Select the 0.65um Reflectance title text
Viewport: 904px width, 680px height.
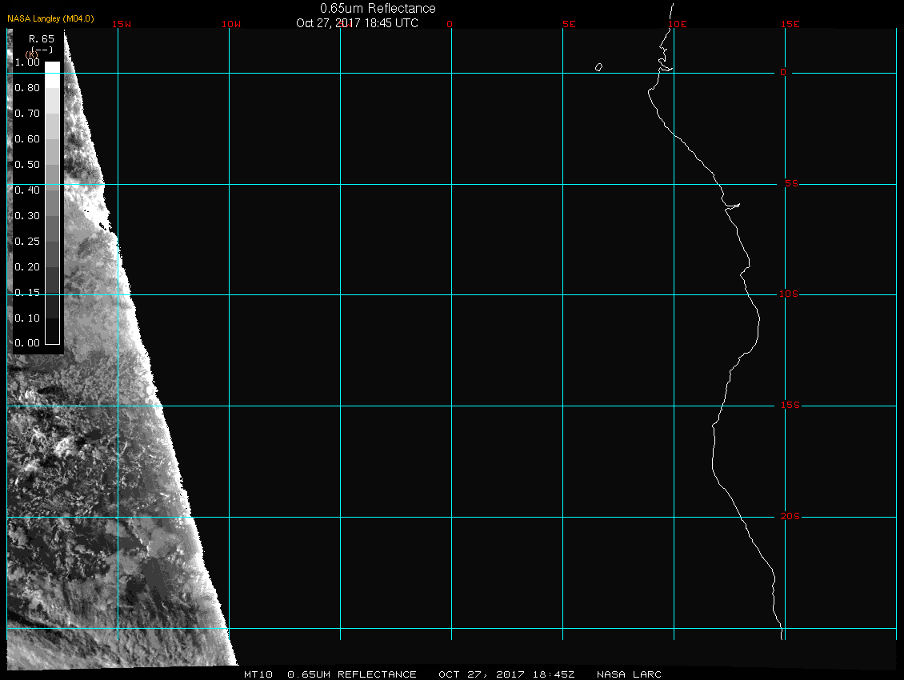click(x=378, y=8)
